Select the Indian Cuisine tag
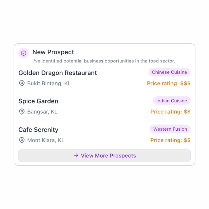209x209 pixels. pos(172,101)
